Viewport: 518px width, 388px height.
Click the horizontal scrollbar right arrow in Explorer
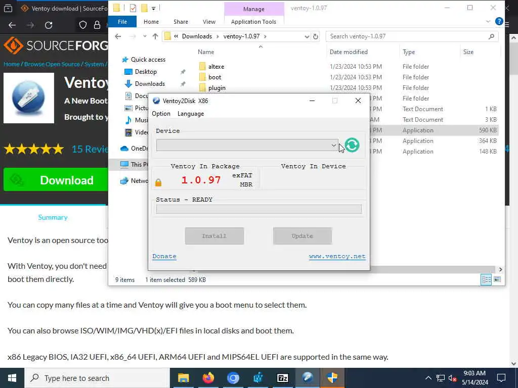500,270
